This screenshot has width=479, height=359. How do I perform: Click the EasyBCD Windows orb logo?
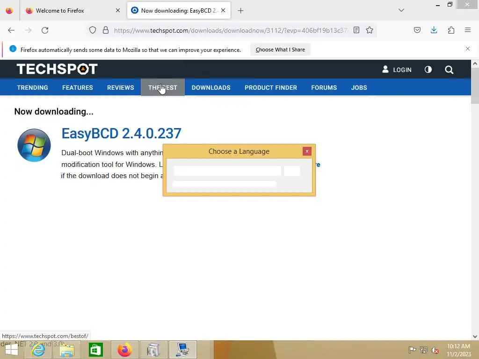click(34, 145)
